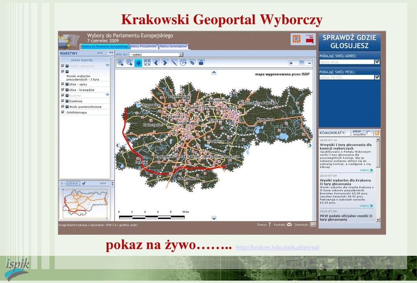Image resolution: width=417 pixels, height=283 pixels.
Task: Toggle Dzielnice layer checkbox
Action: [63, 101]
